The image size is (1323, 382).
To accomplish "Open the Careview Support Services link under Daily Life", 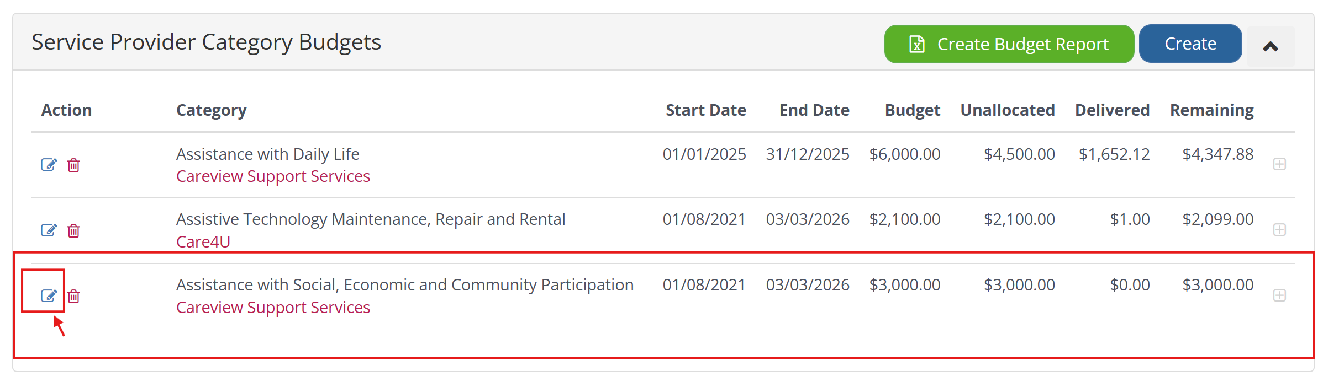I will click(273, 176).
